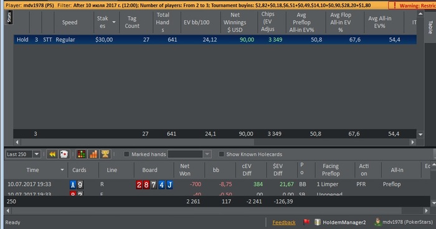The image size is (436, 229).
Task: Open the Marked hands filter dropdown
Action: coord(207,154)
